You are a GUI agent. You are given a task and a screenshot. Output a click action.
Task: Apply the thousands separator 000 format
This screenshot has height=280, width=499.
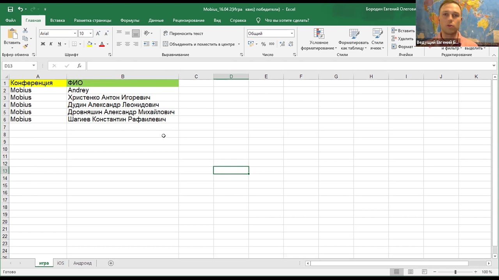(272, 44)
